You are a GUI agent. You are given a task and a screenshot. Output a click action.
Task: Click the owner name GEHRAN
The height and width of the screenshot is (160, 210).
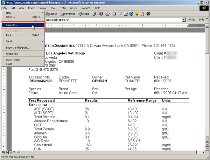(99, 81)
